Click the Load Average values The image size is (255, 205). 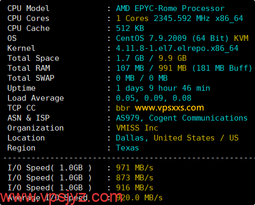pos(154,98)
